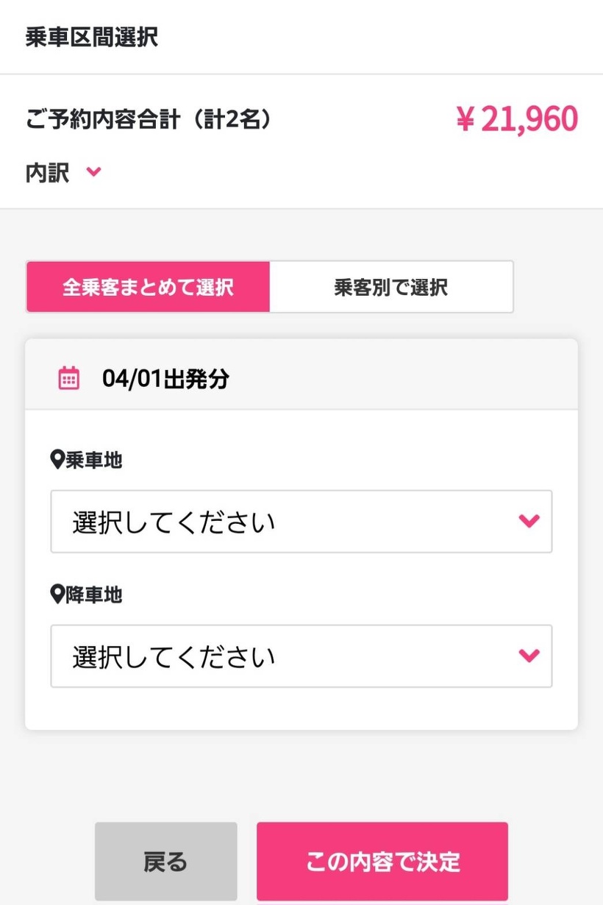Click the pink arrow in the 降車地 select box
The width and height of the screenshot is (603, 905).
(529, 655)
